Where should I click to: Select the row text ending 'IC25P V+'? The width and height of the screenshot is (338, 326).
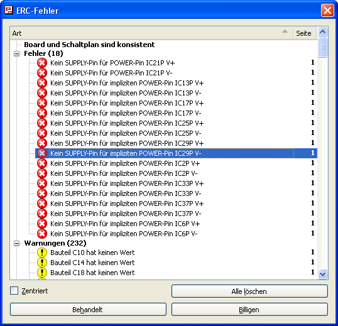tap(127, 123)
